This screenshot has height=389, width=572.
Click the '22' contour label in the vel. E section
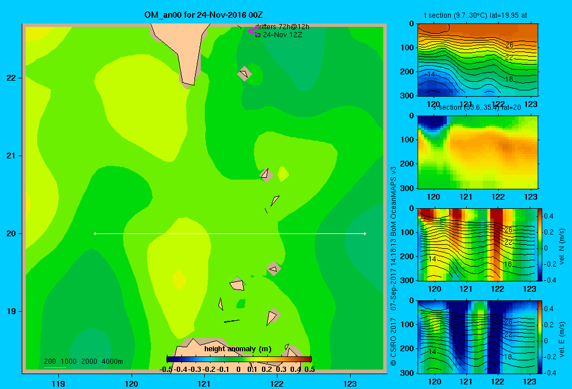pos(509,335)
